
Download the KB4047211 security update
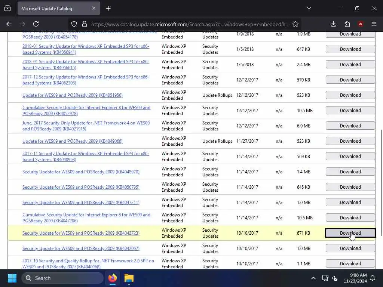[x=350, y=203]
